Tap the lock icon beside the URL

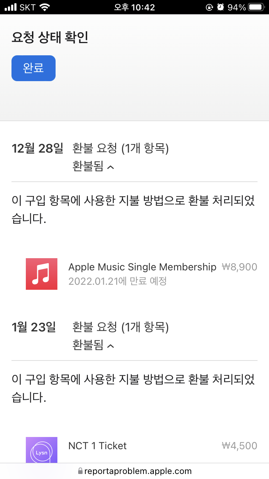(x=80, y=471)
